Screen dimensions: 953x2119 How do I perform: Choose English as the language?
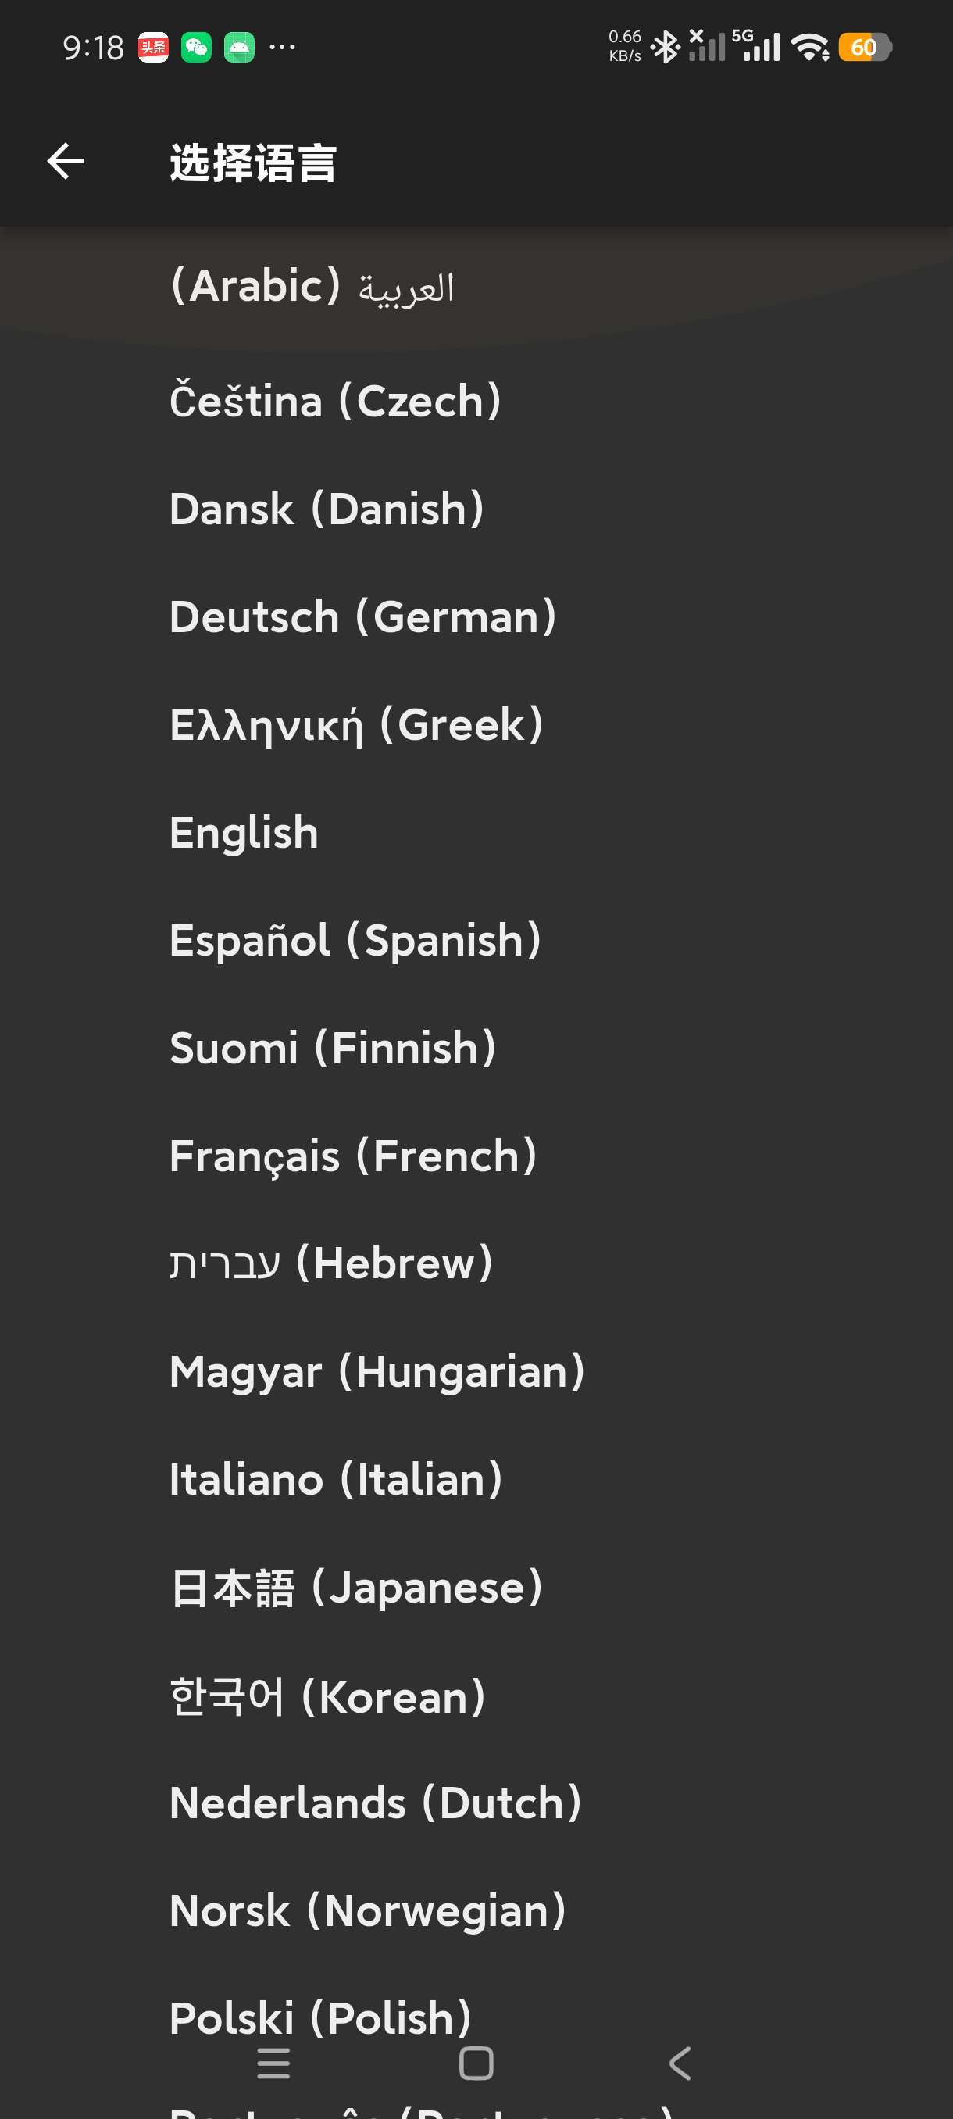pyautogui.click(x=476, y=832)
